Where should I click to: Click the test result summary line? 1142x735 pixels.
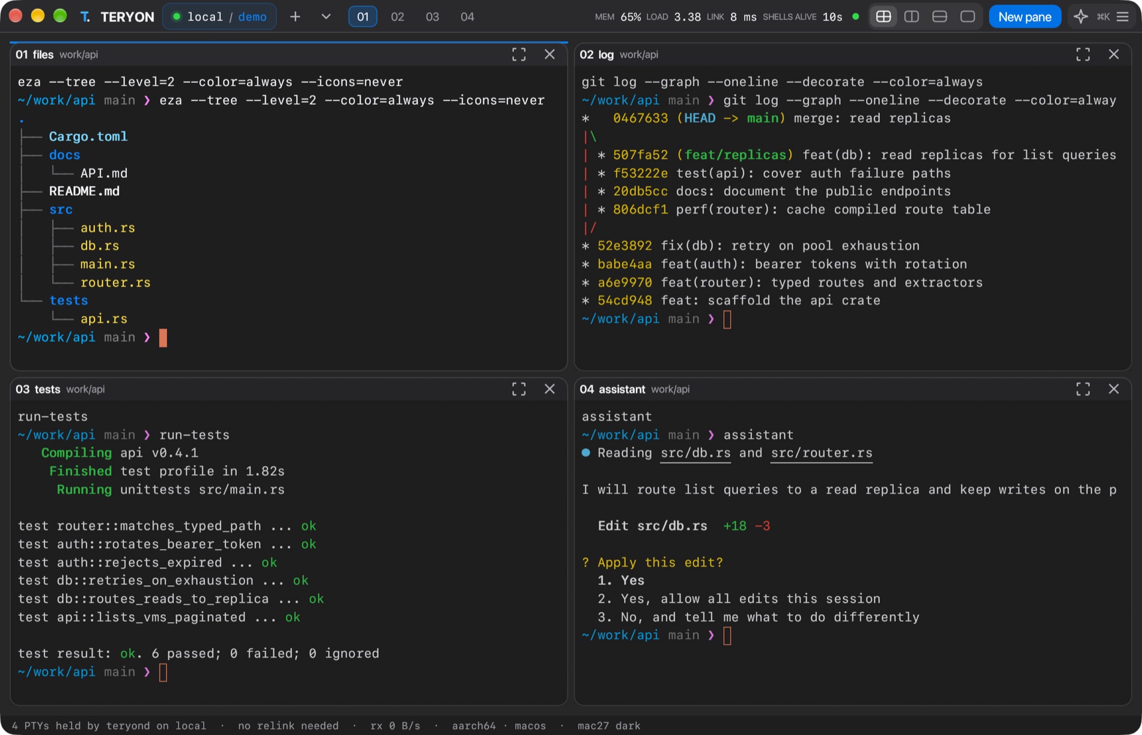198,654
